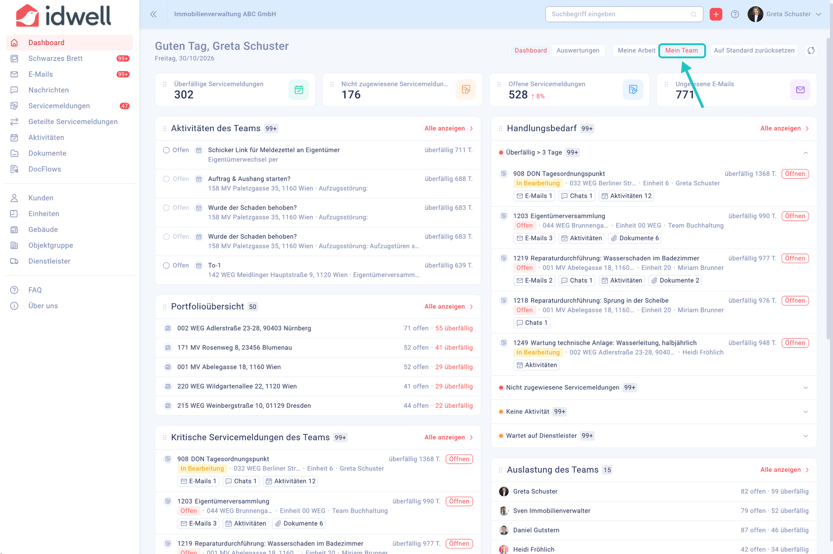The height and width of the screenshot is (554, 833).
Task: Tick the circle for 'Auftrag & Aushang starten?'
Action: [x=166, y=179]
